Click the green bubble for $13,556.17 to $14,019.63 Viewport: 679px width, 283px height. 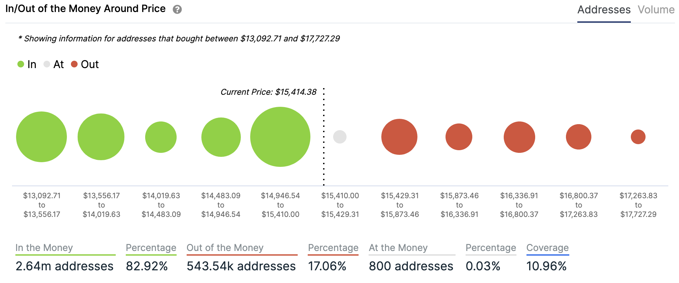tap(101, 137)
